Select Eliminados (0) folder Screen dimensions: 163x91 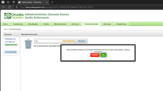click(11, 45)
